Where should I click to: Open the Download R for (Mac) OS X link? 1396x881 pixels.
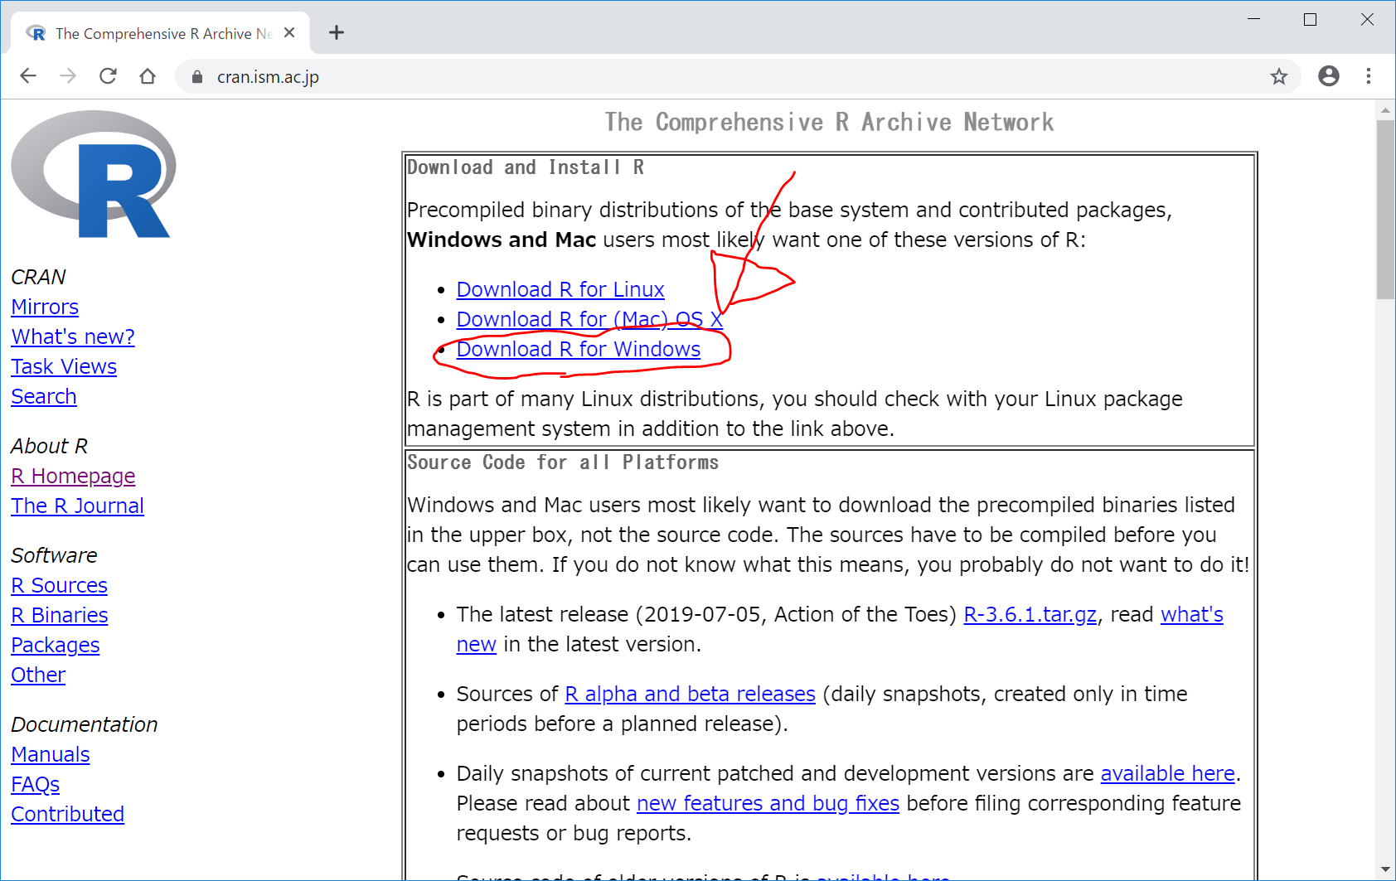[589, 319]
